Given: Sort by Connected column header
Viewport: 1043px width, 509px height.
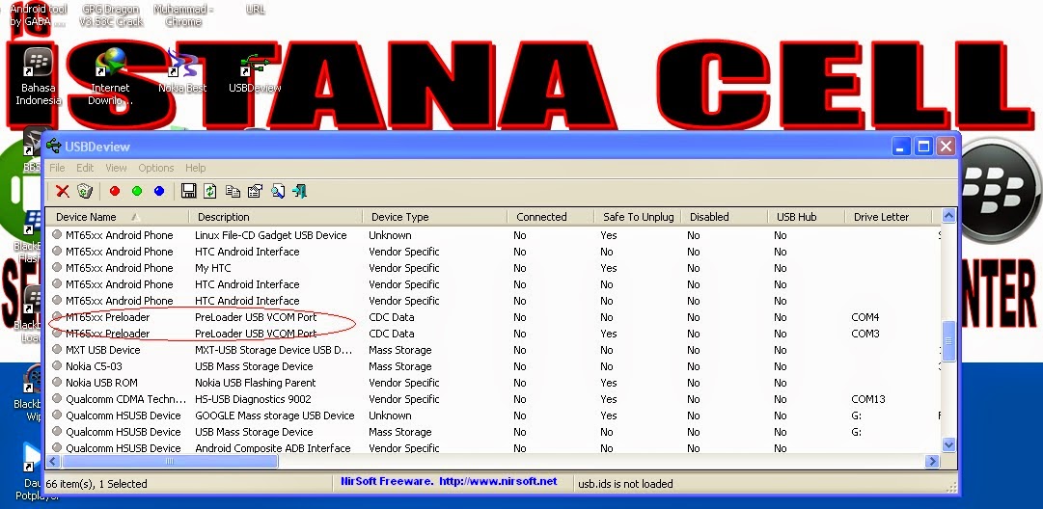Looking at the screenshot, I should pyautogui.click(x=551, y=217).
